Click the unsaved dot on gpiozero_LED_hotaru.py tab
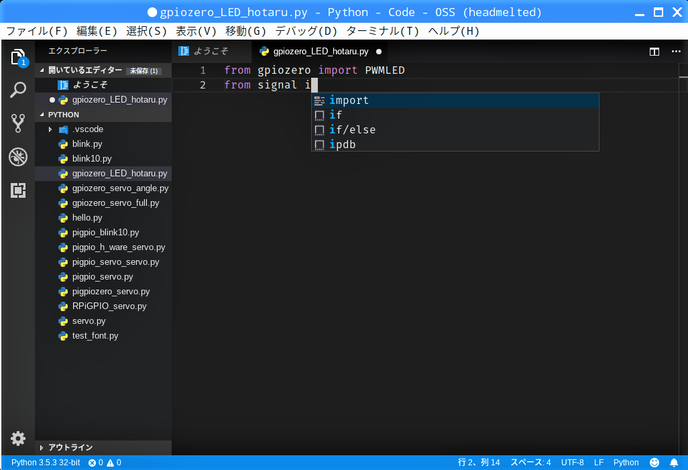The width and height of the screenshot is (688, 470). click(x=379, y=52)
